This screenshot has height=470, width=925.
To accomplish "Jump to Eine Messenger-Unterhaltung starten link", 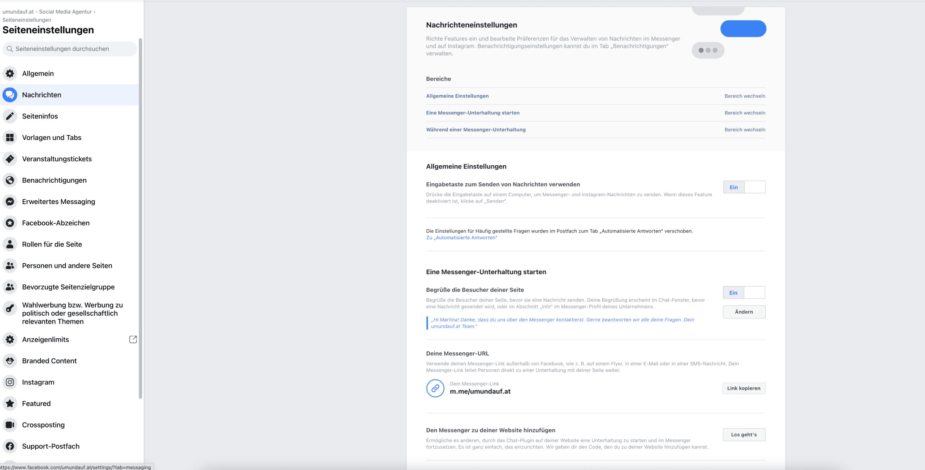I will click(x=473, y=113).
